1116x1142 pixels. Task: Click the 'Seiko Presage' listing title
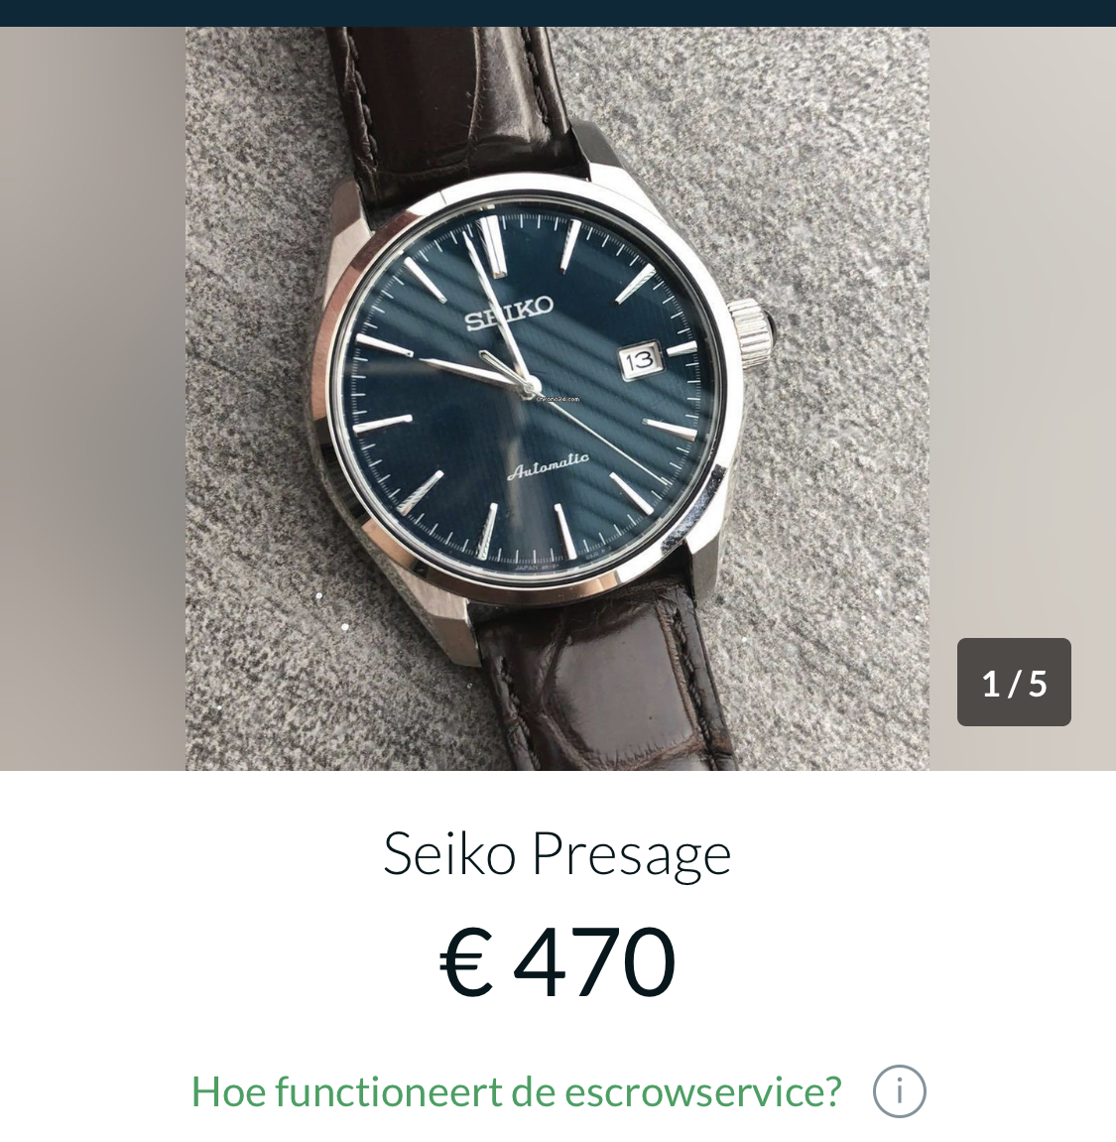click(x=557, y=854)
